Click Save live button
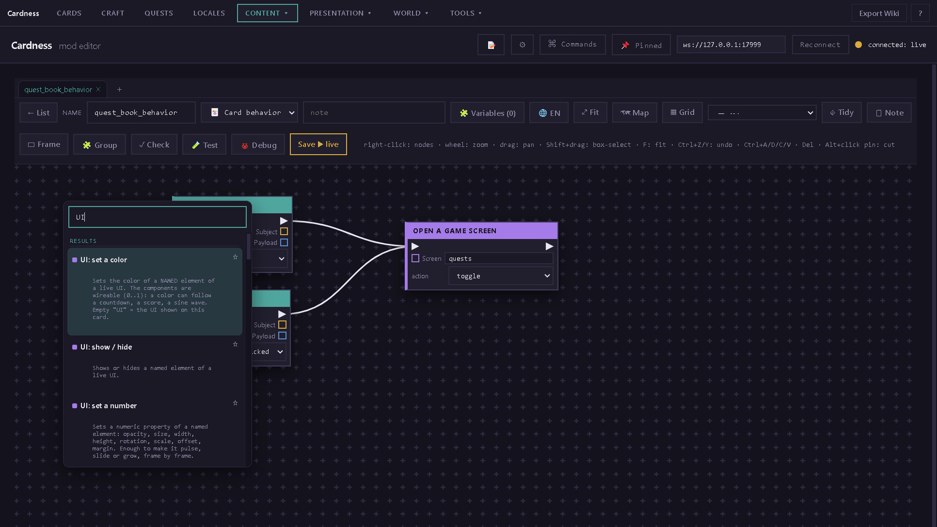Screen dimensions: 937x527 click(x=318, y=144)
